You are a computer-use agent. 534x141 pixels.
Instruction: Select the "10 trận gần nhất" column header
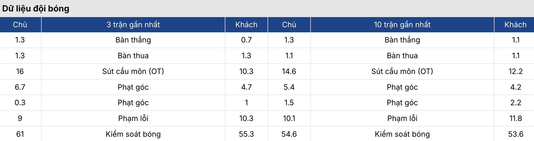click(x=402, y=25)
